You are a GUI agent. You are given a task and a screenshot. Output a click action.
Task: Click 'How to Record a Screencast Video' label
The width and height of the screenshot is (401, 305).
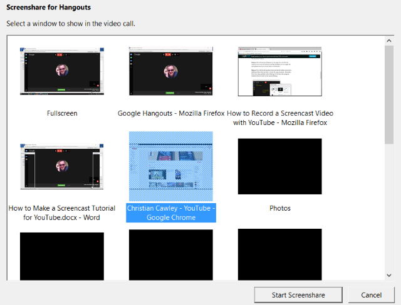point(280,118)
